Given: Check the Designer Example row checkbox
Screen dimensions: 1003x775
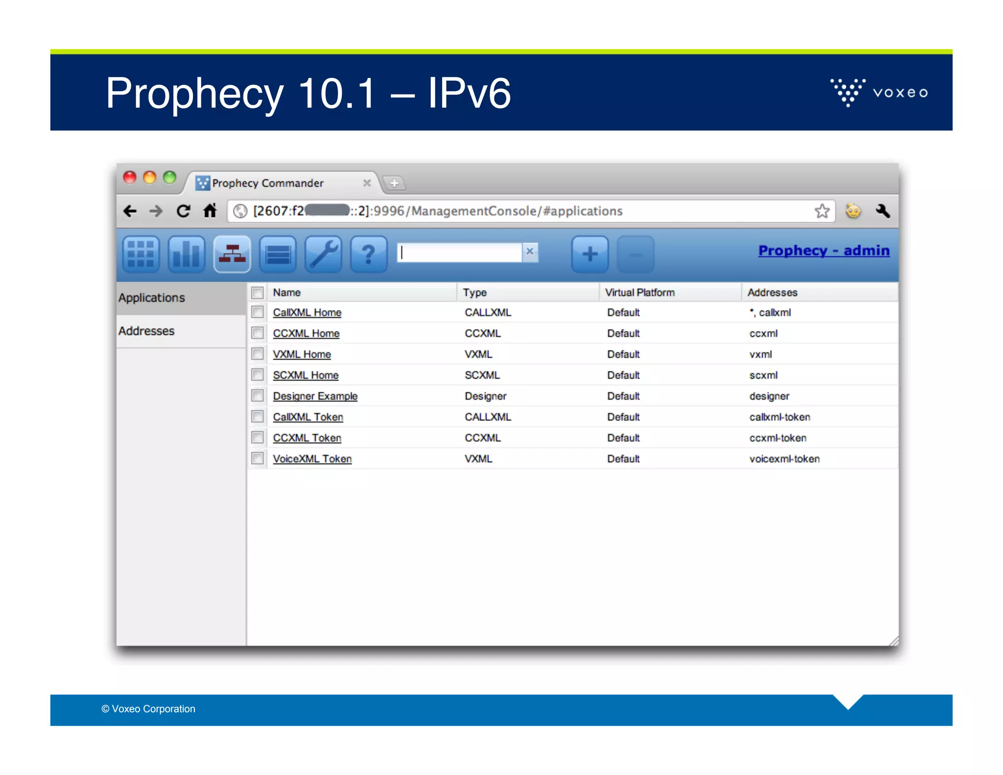Looking at the screenshot, I should pyautogui.click(x=257, y=395).
